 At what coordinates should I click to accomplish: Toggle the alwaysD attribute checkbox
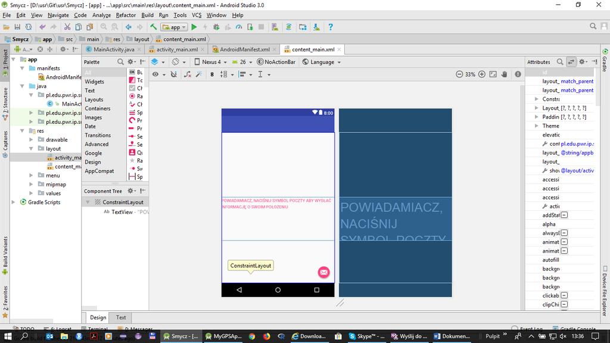tap(564, 233)
